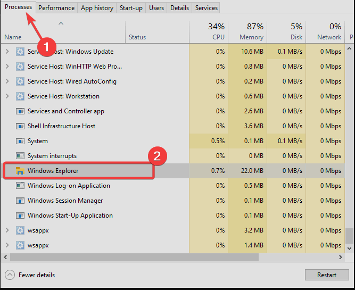
Task: Select the System interrupts row name
Action: click(52, 156)
